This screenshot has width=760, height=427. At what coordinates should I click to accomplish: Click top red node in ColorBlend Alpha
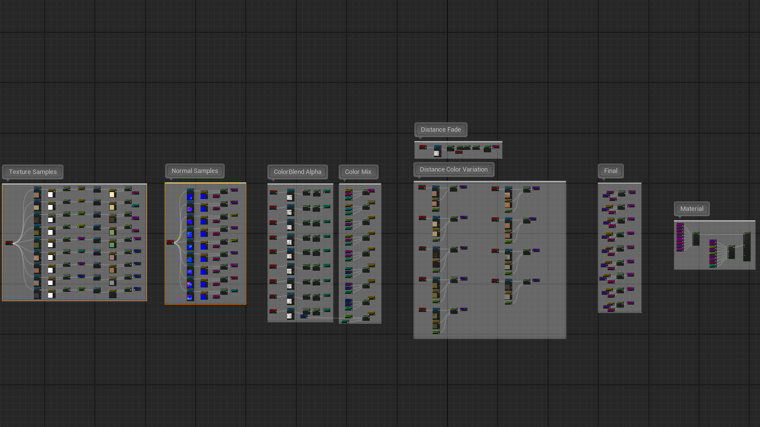pyautogui.click(x=273, y=192)
